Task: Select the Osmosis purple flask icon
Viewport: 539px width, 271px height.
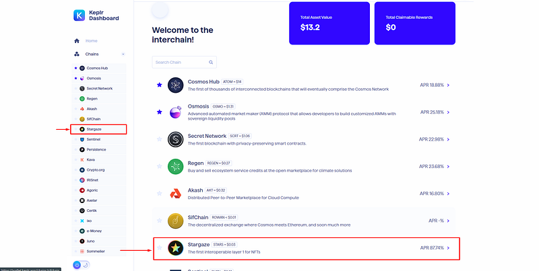Action: click(x=175, y=112)
